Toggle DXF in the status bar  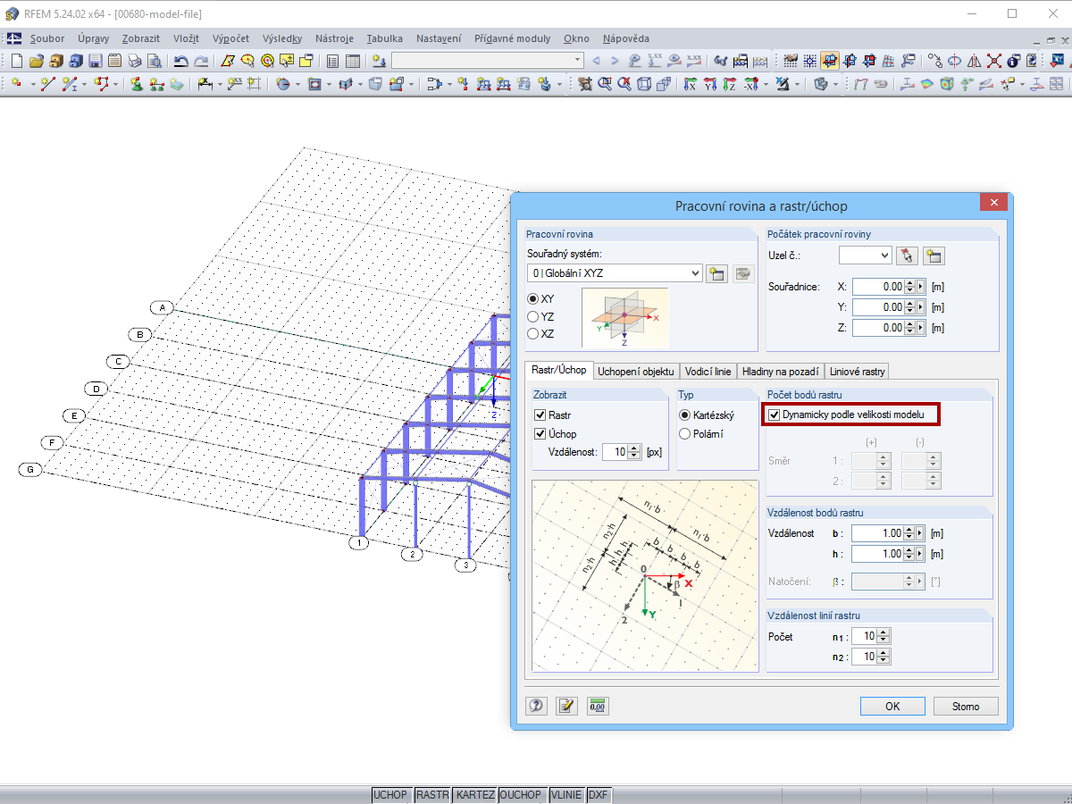(598, 795)
